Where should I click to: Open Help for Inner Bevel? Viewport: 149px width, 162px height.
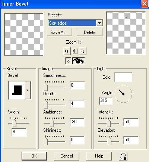(x=99, y=156)
